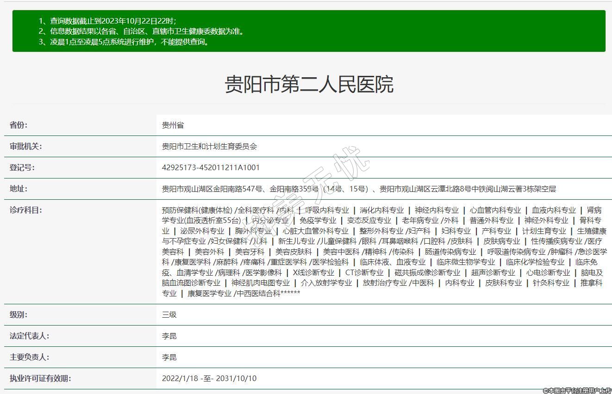Screen dimensions: 612x394
Task: Select the validity period 2022/1/18 -至- 2031/10/10
Action: point(209,379)
